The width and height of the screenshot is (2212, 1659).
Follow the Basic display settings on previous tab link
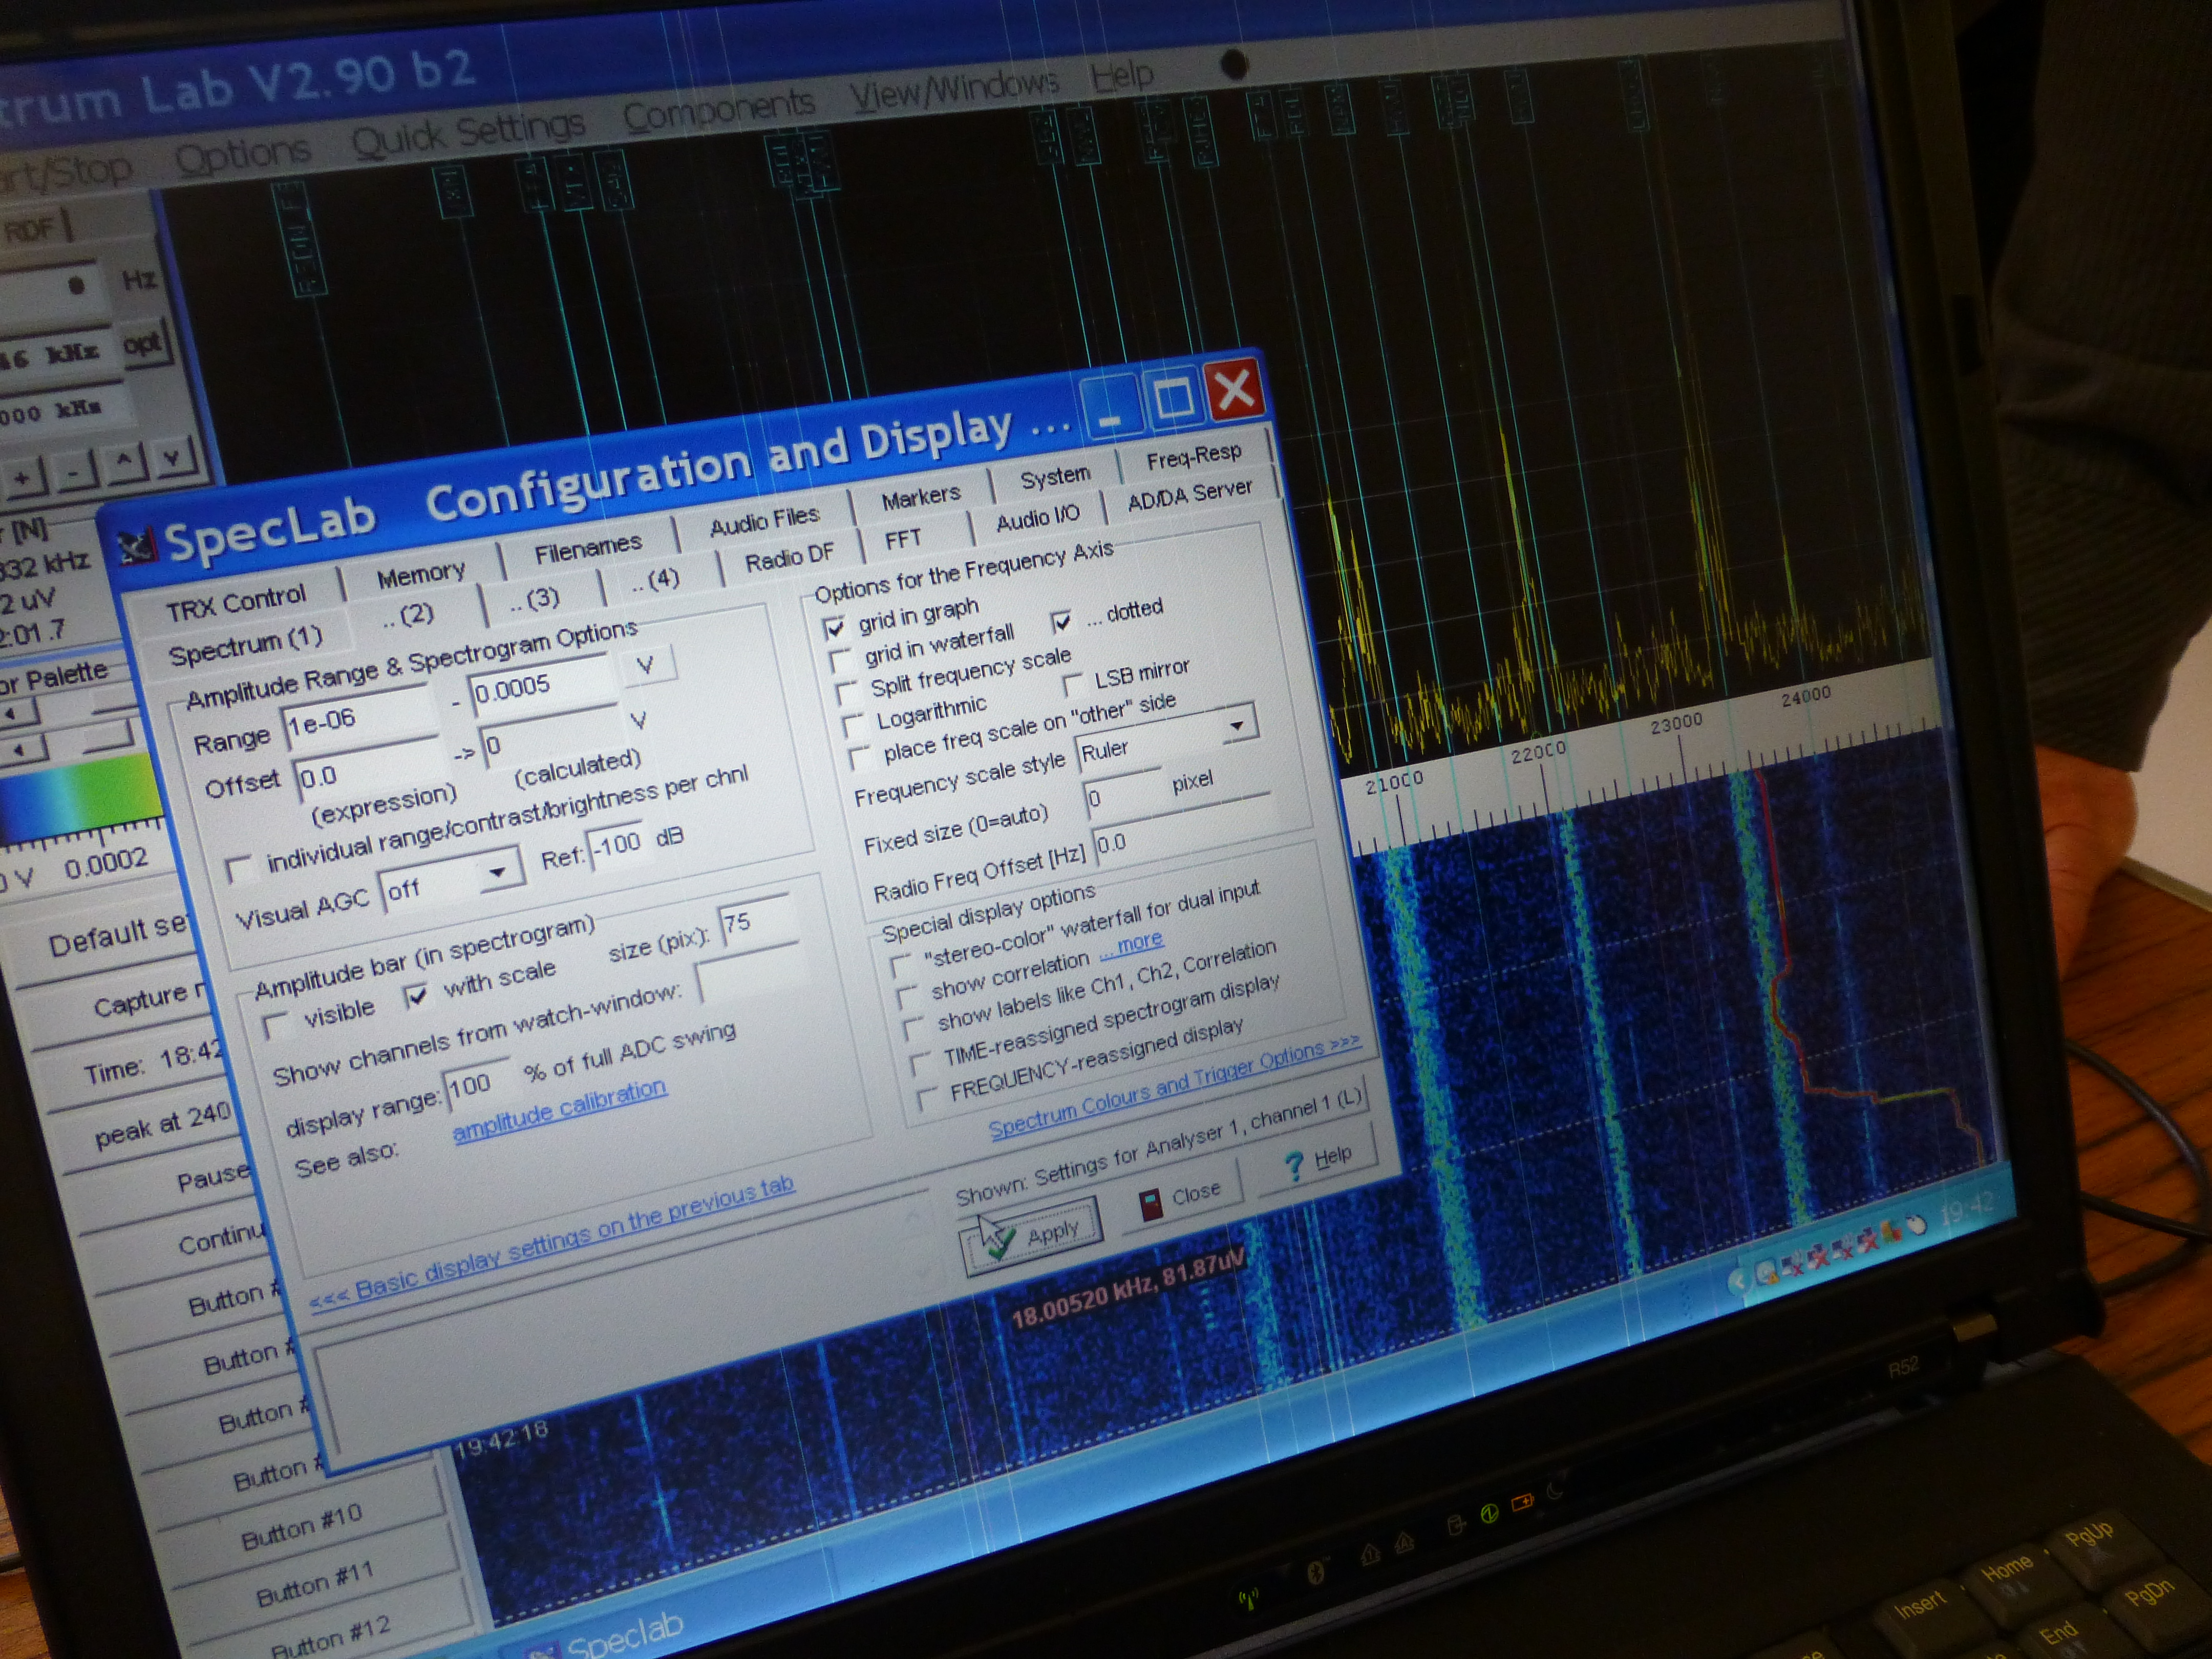(552, 1242)
